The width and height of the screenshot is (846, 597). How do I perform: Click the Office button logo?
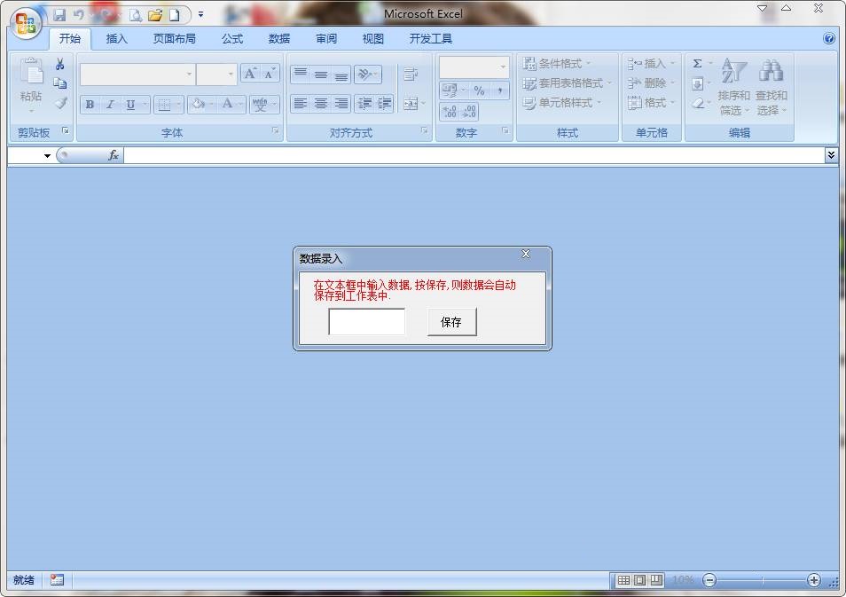26,24
